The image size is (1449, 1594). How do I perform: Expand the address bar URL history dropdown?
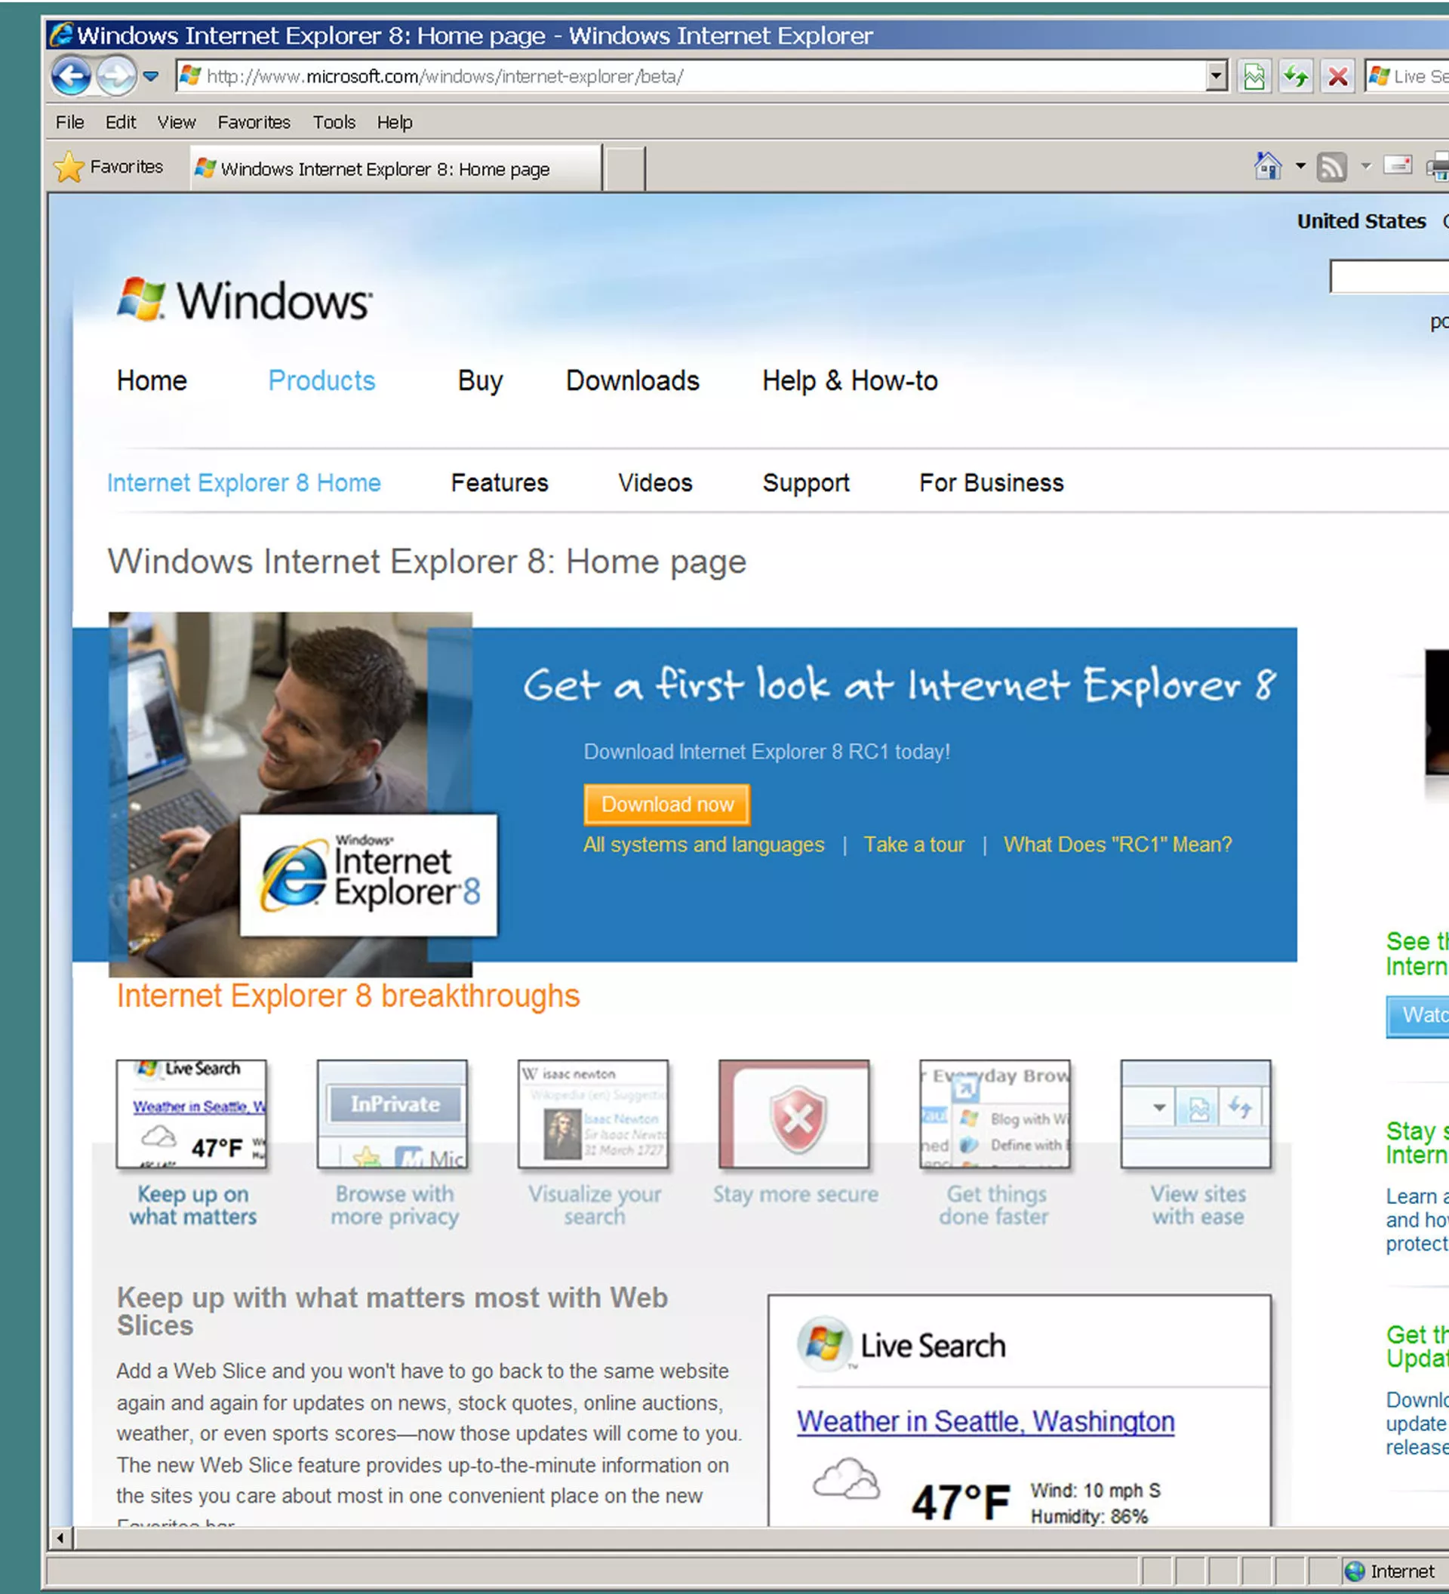point(1217,77)
